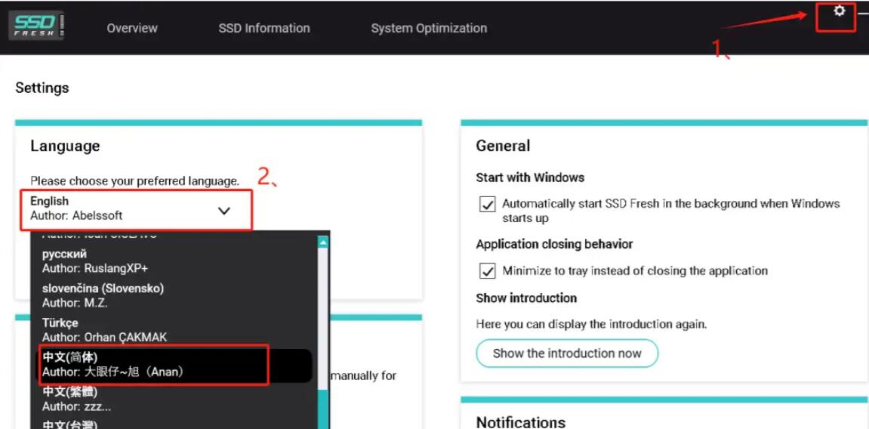
Task: Click 'Please choose your preferred language' text
Action: pyautogui.click(x=135, y=181)
